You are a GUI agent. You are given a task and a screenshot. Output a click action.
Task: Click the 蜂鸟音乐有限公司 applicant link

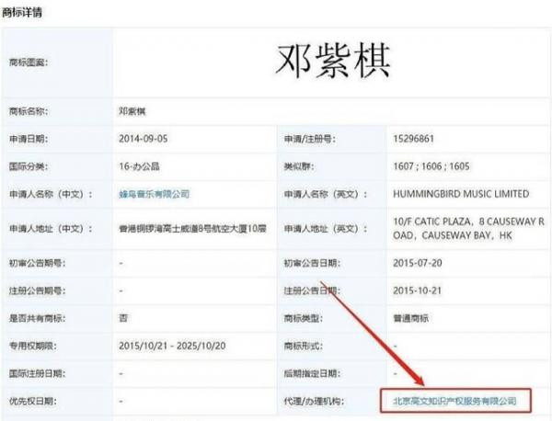pyautogui.click(x=154, y=195)
